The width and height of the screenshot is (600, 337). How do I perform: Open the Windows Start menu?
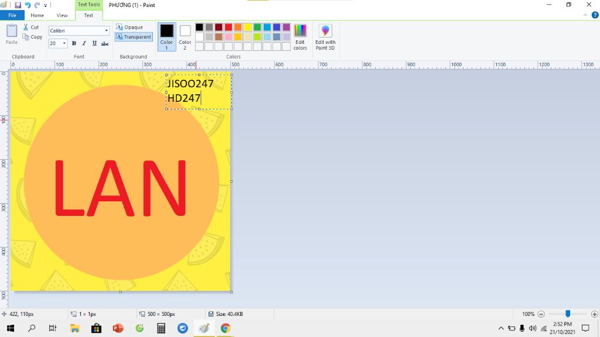11,328
